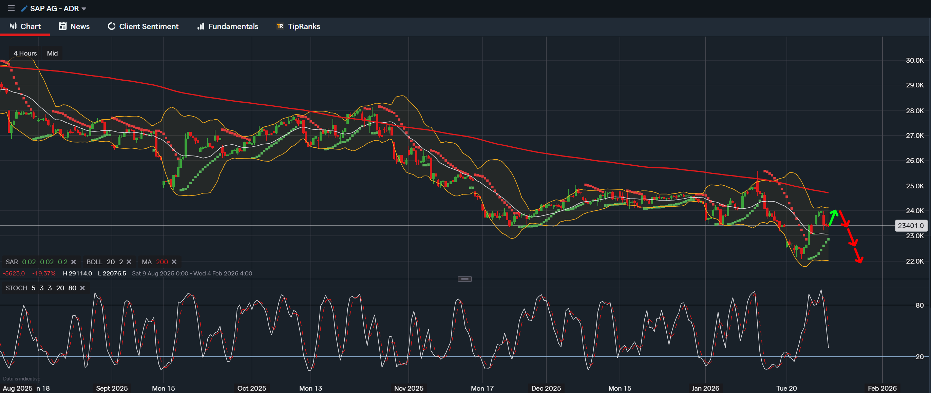Viewport: 931px width, 393px height.
Task: Click the 23401.0 current price label
Action: click(910, 226)
